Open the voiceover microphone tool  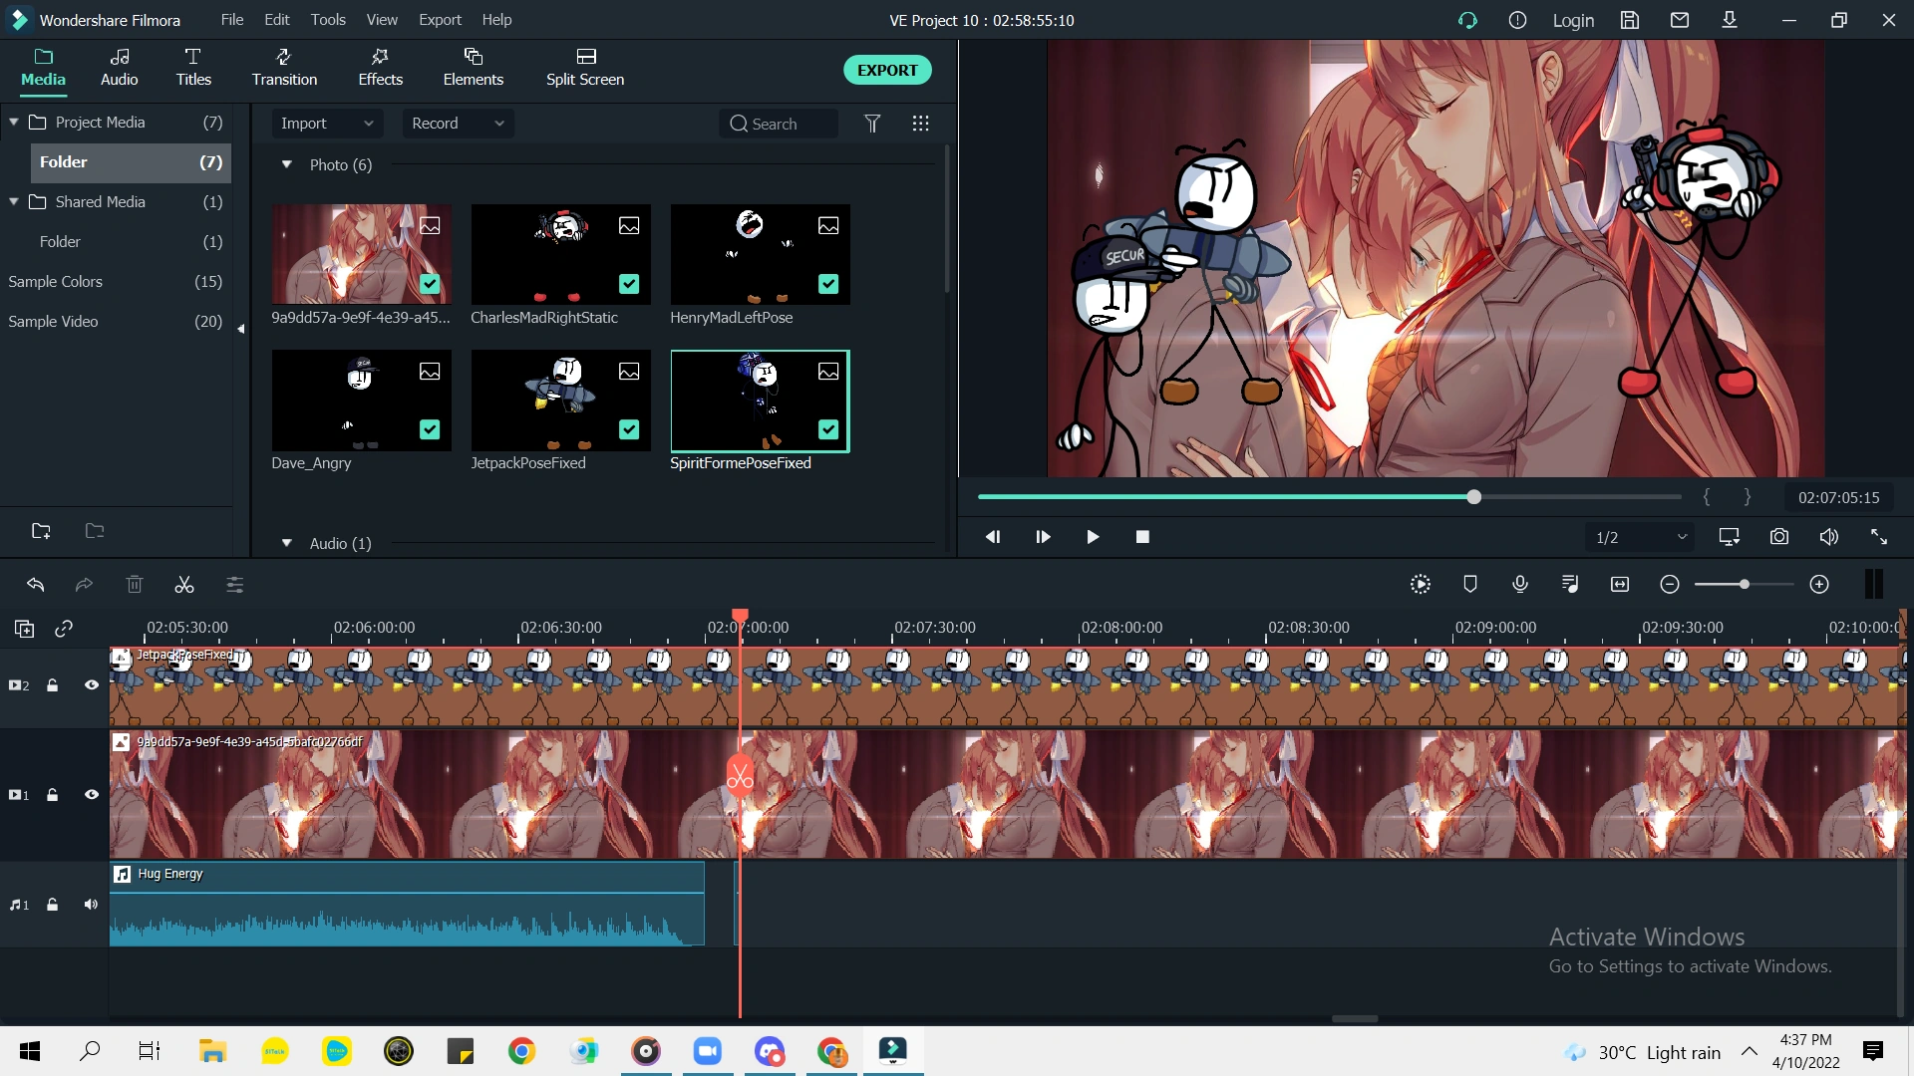point(1519,585)
